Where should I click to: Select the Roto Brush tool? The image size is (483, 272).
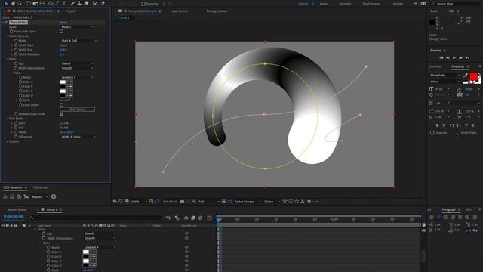[x=95, y=3]
